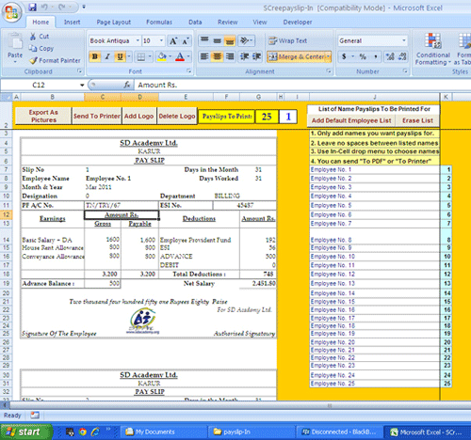
Task: Open the Developer tab
Action: (x=298, y=22)
